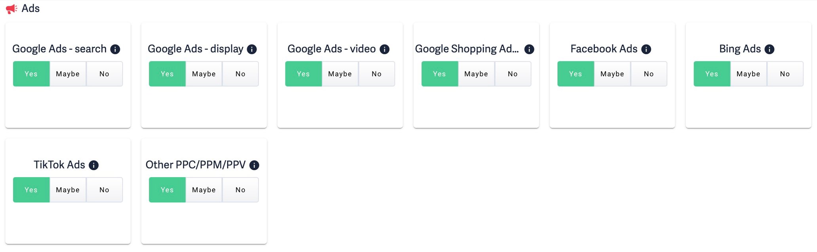
Task: Click the Bing Ads info icon
Action: click(769, 49)
